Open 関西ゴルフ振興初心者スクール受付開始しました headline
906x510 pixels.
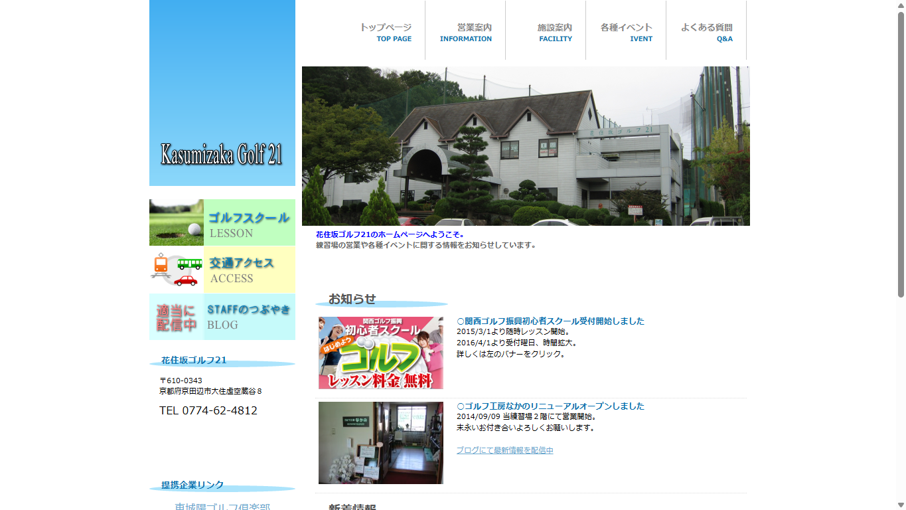(x=550, y=321)
